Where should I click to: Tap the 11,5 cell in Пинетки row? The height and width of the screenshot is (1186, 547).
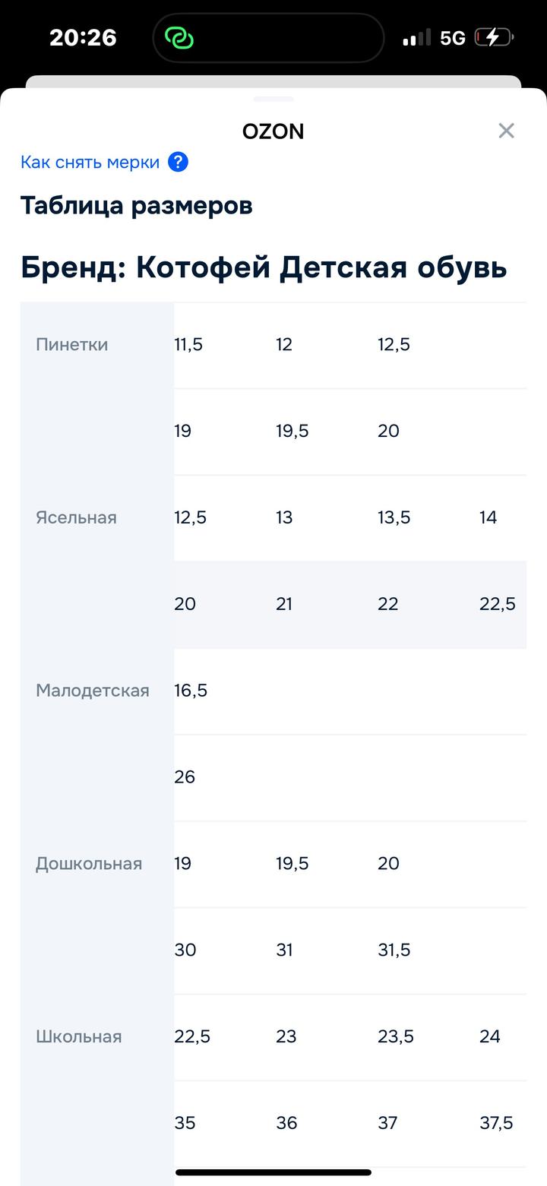(x=188, y=344)
